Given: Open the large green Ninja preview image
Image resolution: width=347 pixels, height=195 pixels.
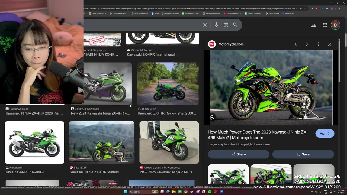Looking at the screenshot, I should (271, 88).
